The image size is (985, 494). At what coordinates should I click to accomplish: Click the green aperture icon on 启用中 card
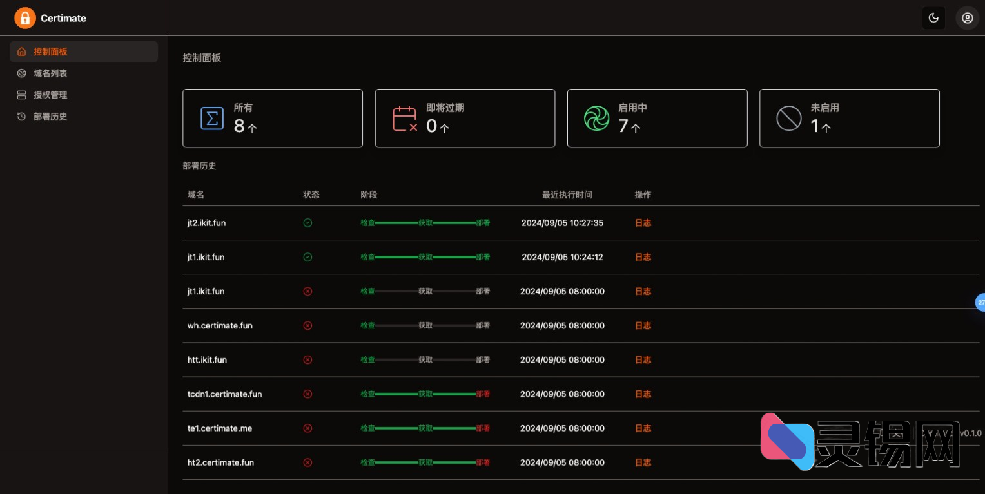tap(596, 119)
